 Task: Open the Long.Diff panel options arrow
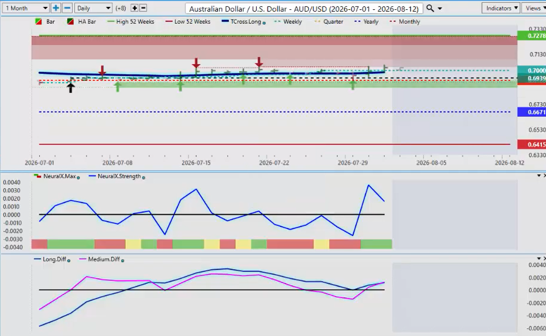539,258
